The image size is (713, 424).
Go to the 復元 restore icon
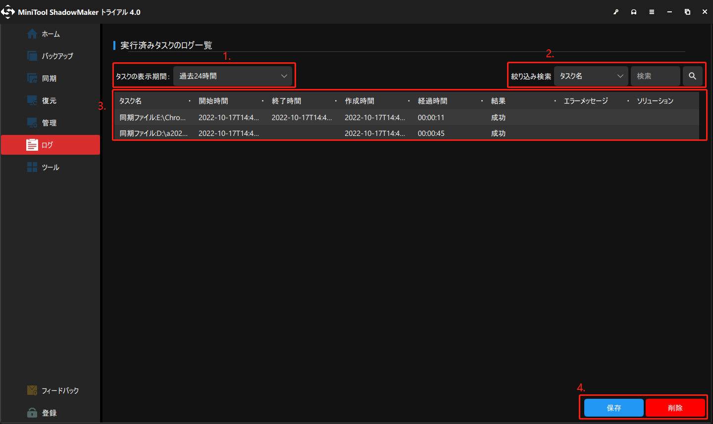(x=32, y=100)
